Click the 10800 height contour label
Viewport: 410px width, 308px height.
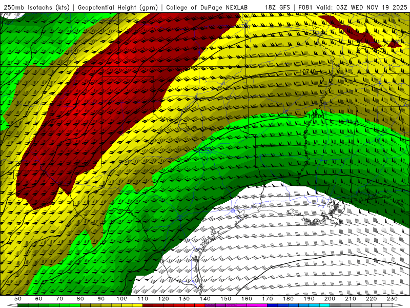pos(316,116)
